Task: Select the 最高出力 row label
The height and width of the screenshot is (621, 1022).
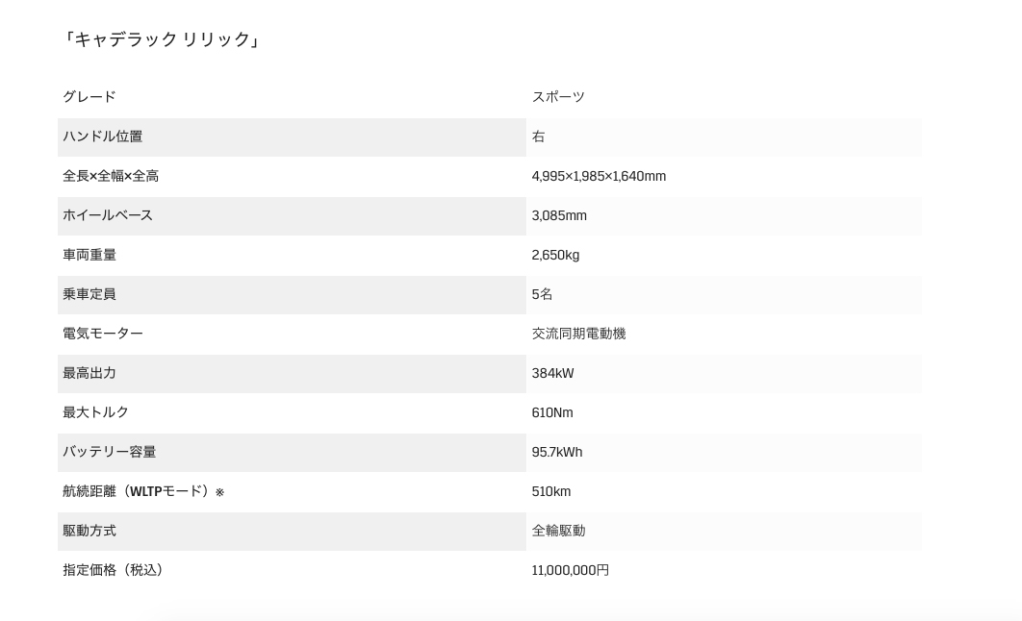Action: 89,373
